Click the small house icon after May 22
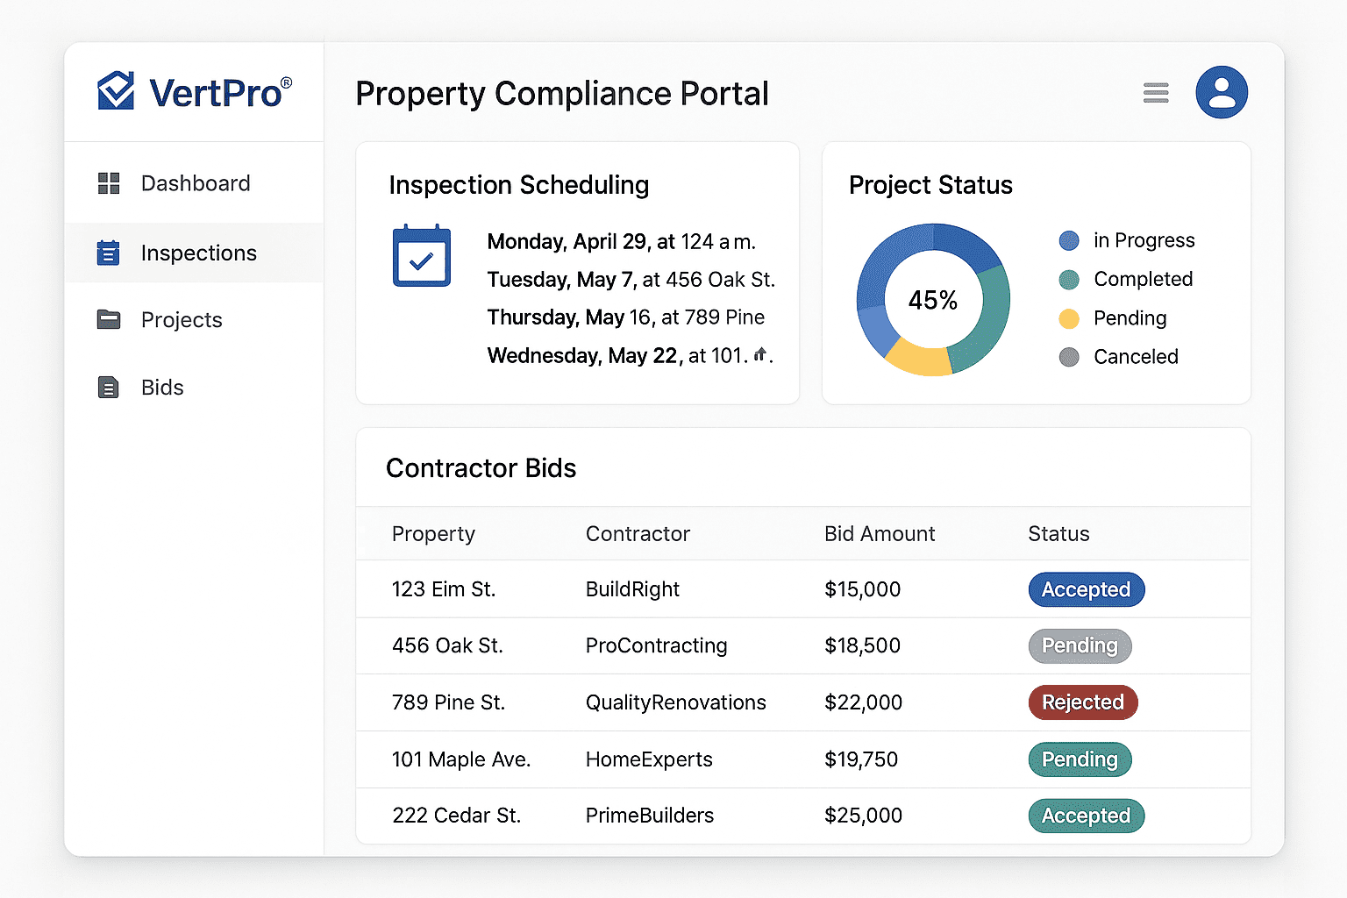Viewport: 1347px width, 898px height. click(x=759, y=354)
